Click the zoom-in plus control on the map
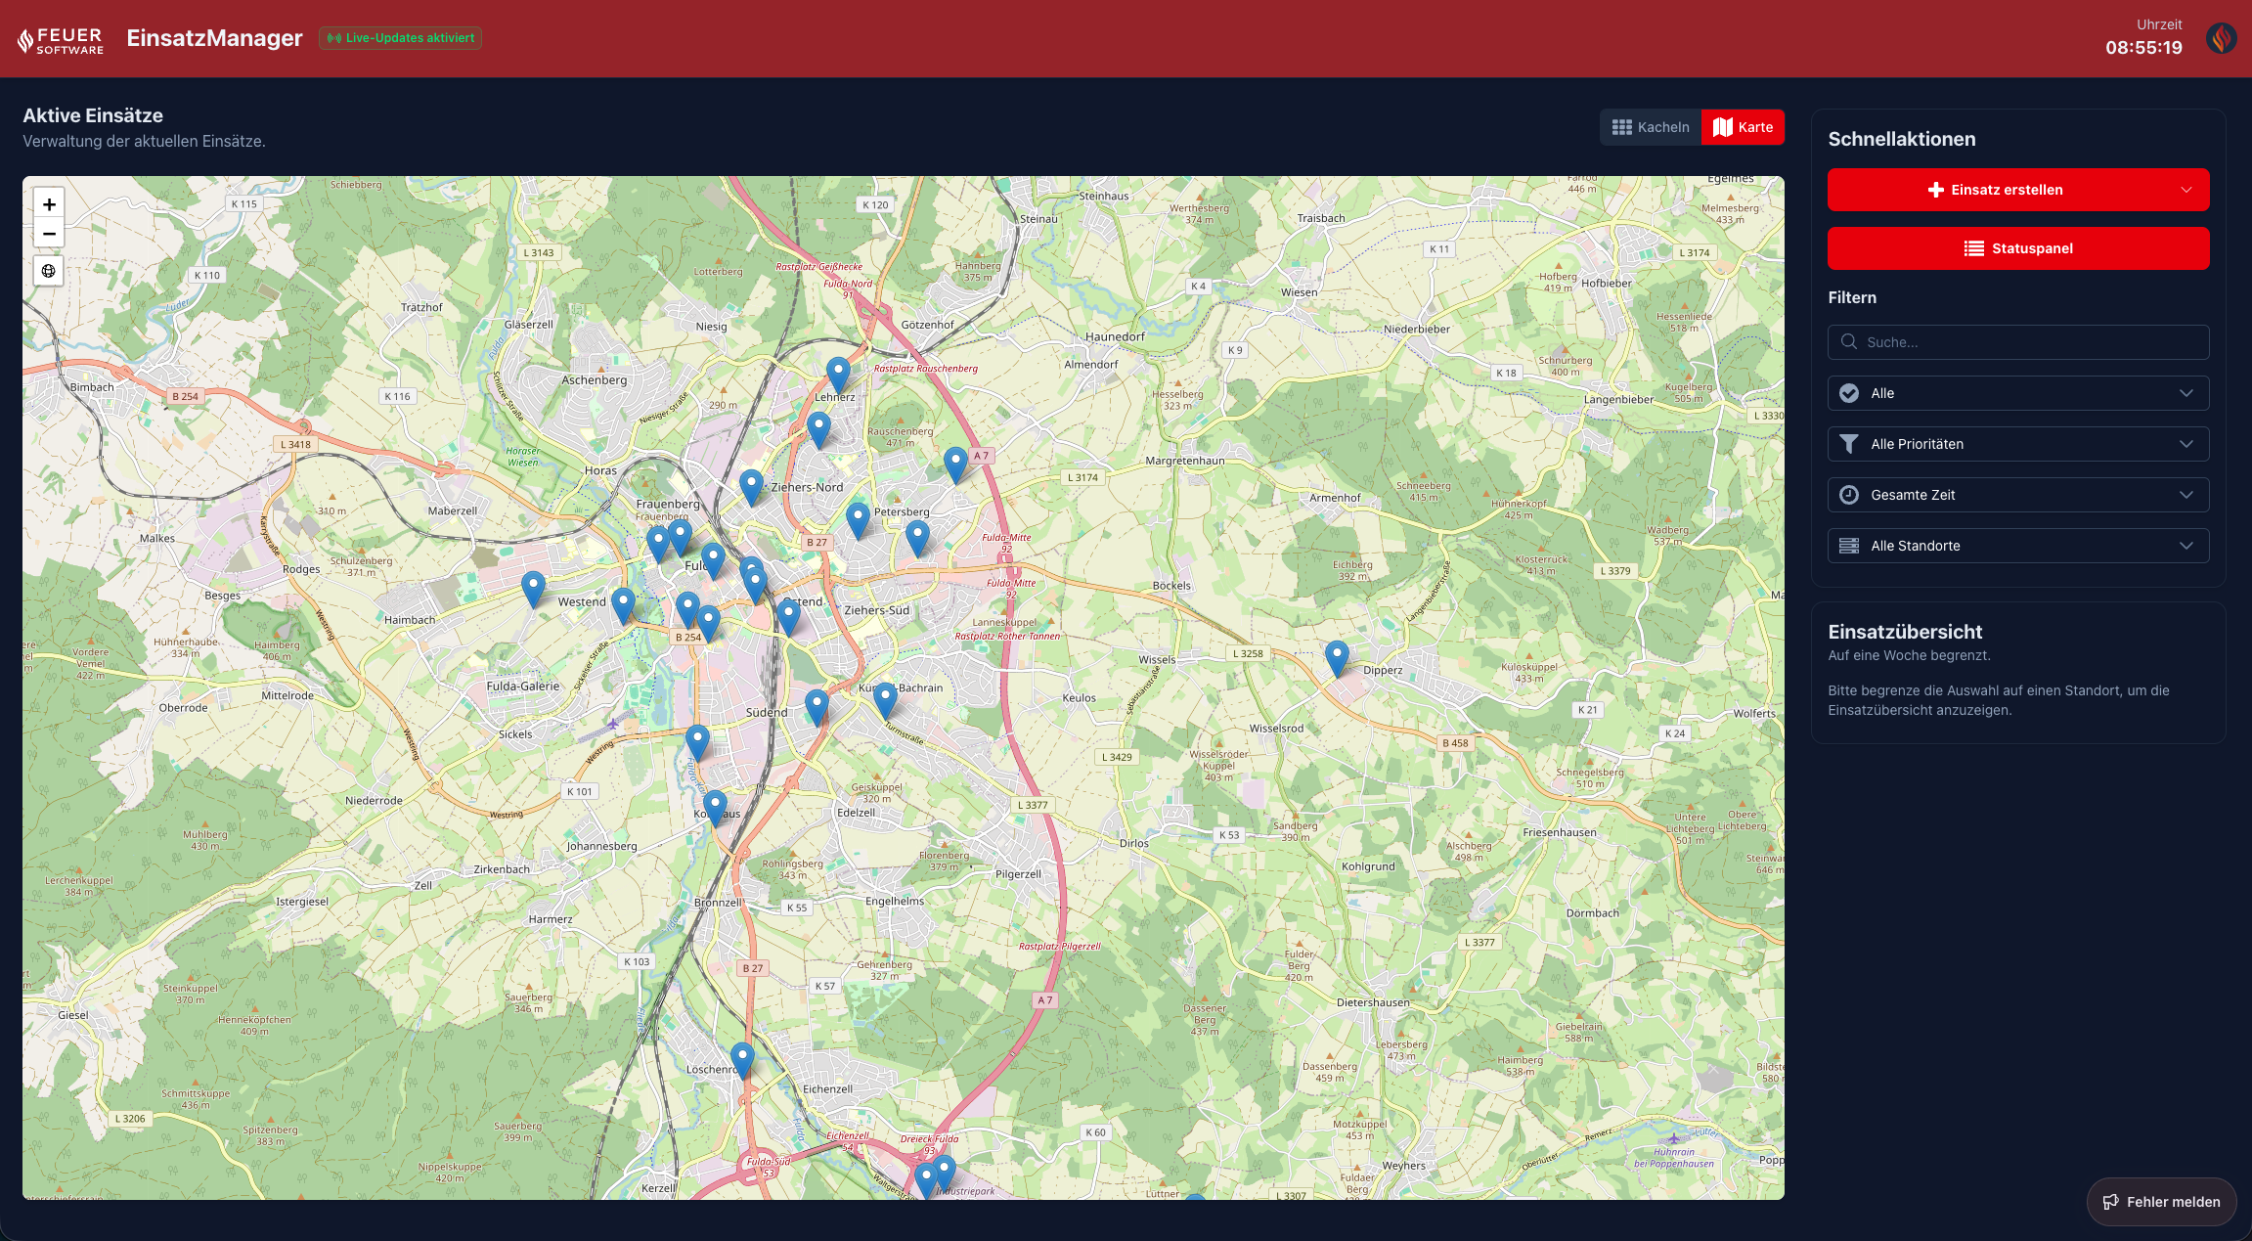Image resolution: width=2252 pixels, height=1241 pixels. [x=48, y=203]
